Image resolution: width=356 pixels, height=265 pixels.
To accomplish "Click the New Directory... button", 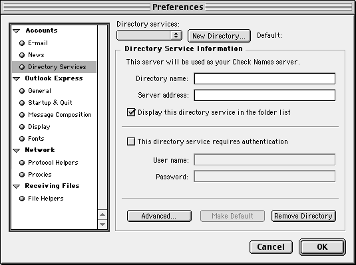I will point(219,36).
